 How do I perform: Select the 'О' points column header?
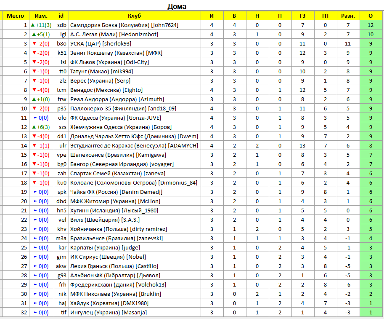pyautogui.click(x=371, y=16)
